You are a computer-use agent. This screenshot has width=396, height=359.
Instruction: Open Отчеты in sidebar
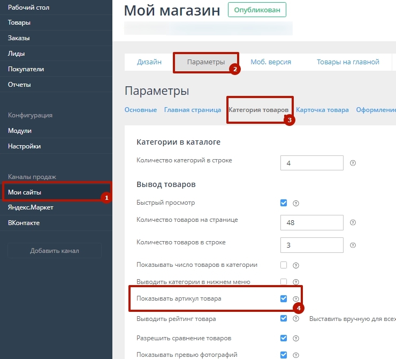tap(56, 85)
